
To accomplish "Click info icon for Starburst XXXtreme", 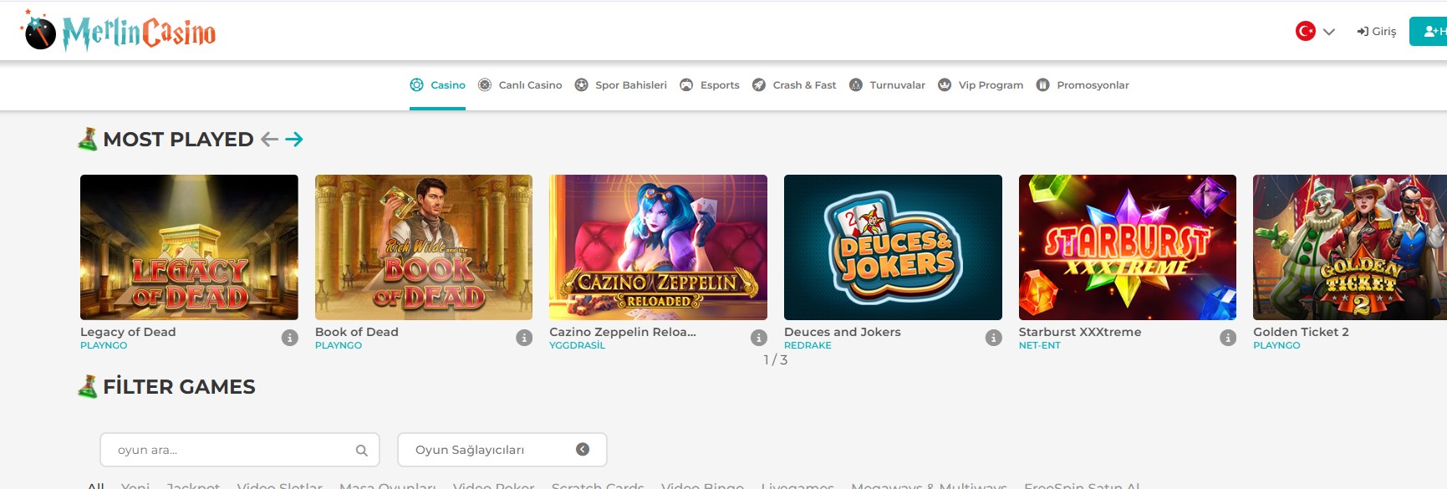I will pyautogui.click(x=1228, y=338).
